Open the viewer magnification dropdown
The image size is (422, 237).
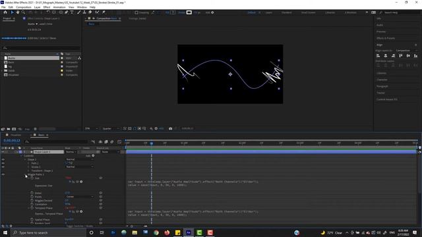[91, 129]
